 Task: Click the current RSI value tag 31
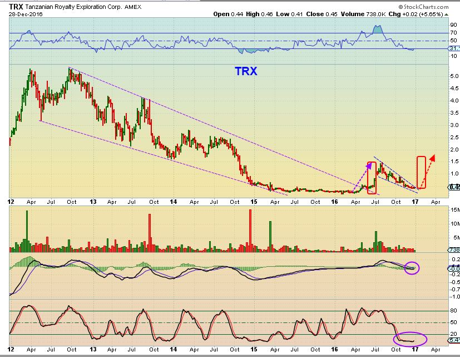(454, 48)
